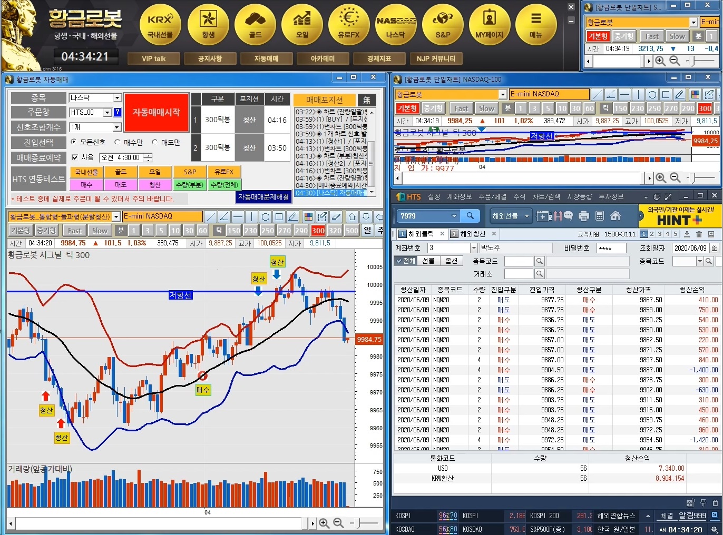Open the 유로FX euro icon
Viewport: 723px width, 535px height.
tap(349, 24)
